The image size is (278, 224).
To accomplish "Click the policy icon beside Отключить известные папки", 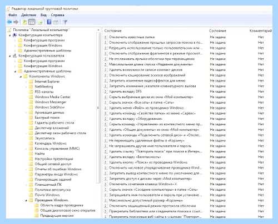I will 106,37.
